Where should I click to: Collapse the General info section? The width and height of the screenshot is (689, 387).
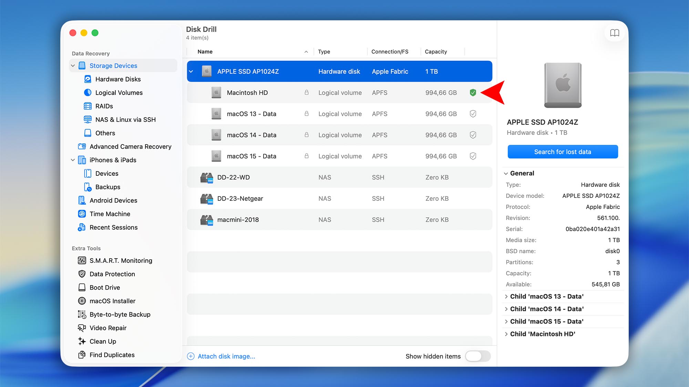pyautogui.click(x=506, y=173)
